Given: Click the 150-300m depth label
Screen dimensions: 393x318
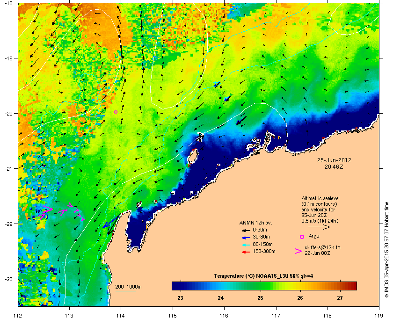Looking at the screenshot, I should click(x=264, y=251).
